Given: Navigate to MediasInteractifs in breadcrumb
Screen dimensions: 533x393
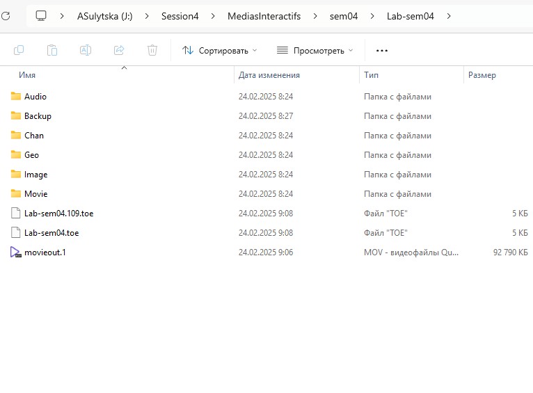Looking at the screenshot, I should [264, 15].
